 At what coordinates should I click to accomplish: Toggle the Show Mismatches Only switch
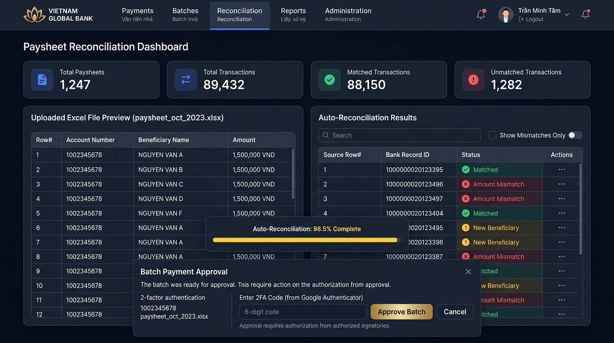[x=575, y=135]
